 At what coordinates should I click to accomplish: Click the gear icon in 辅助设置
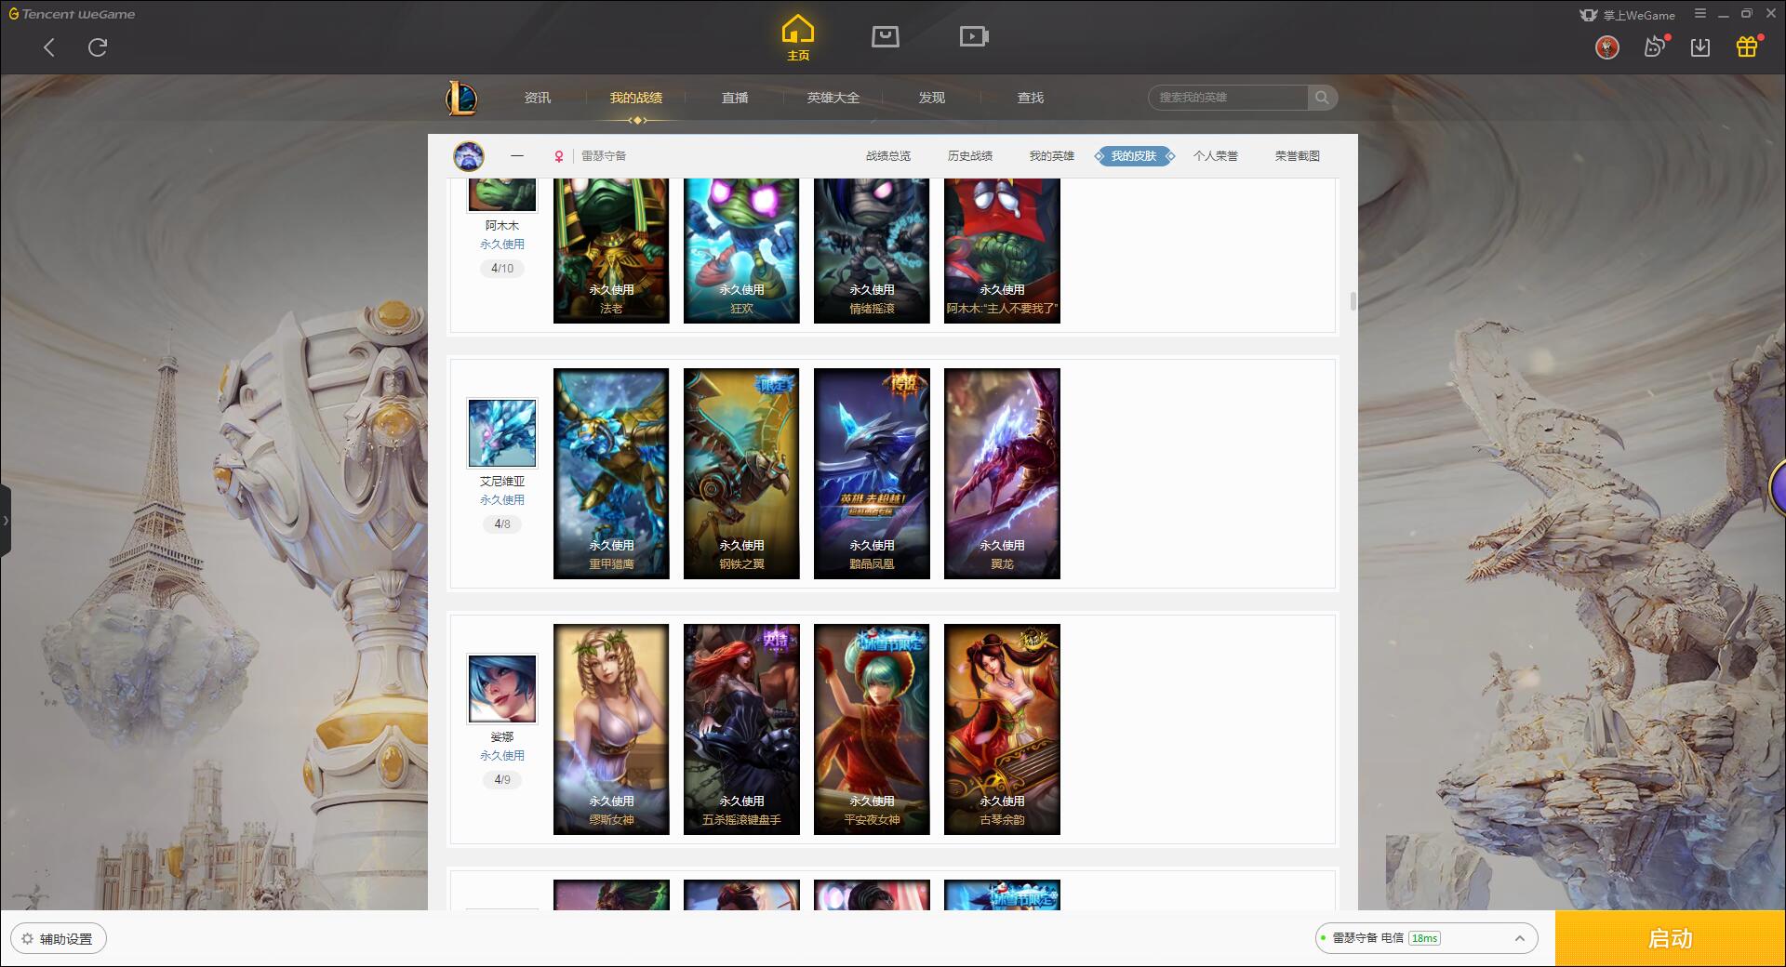[x=27, y=939]
